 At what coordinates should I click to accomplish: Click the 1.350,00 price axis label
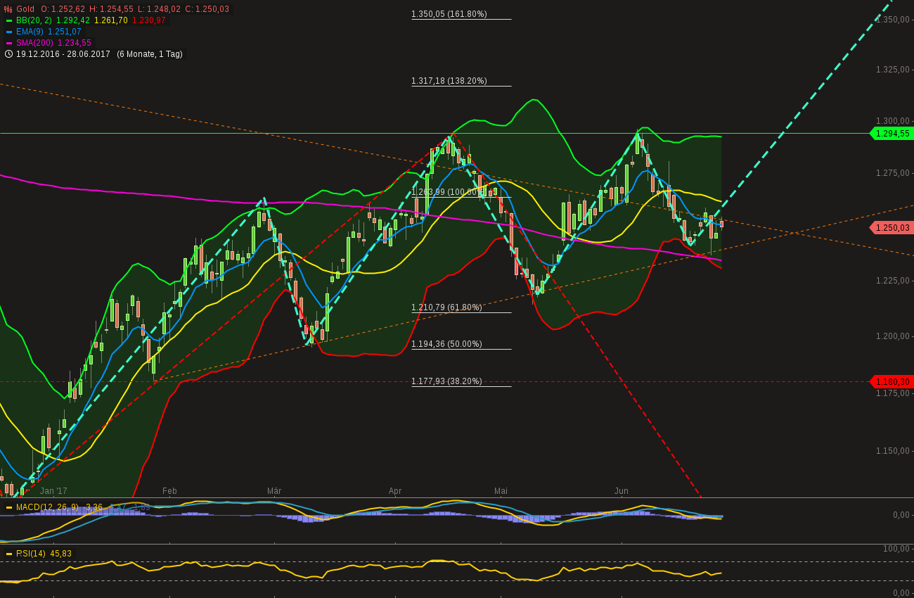(x=893, y=19)
